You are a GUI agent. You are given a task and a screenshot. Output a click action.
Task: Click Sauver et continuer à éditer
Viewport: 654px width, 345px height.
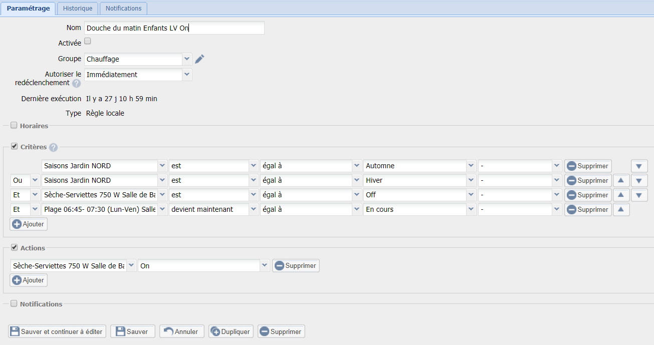pos(57,331)
